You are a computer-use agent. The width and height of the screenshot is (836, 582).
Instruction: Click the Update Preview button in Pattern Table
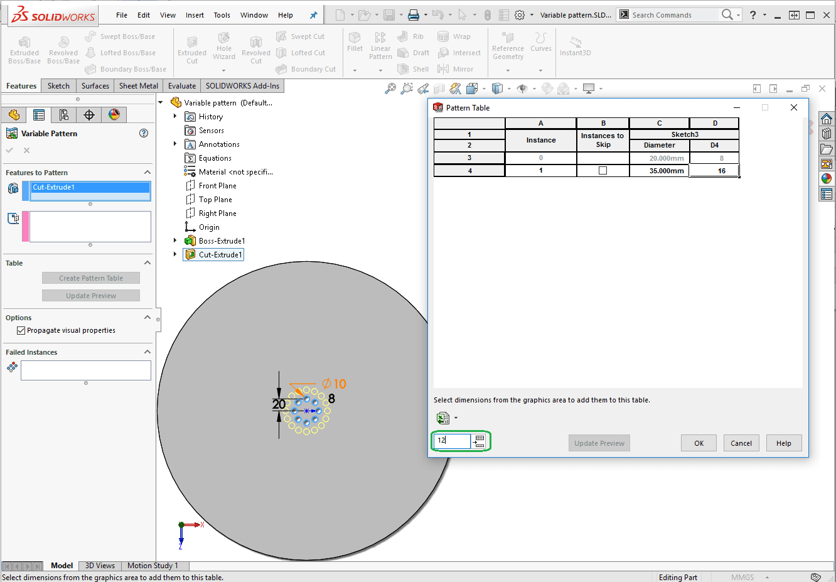(x=599, y=443)
